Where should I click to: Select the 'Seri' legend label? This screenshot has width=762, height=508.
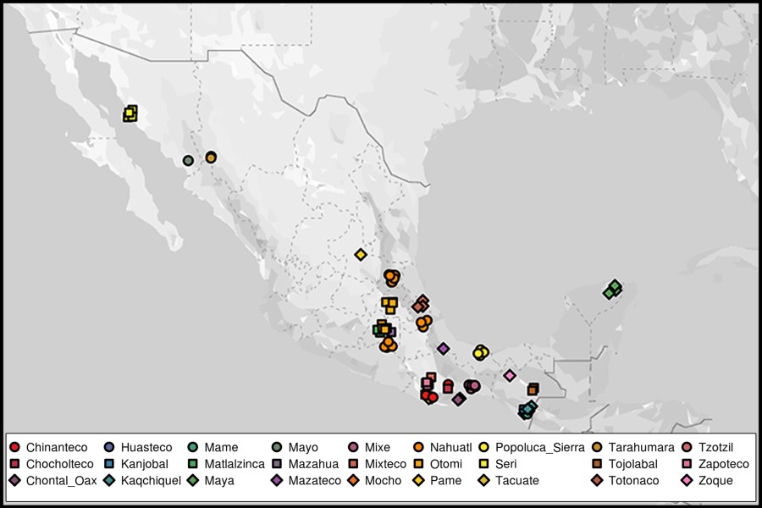506,464
